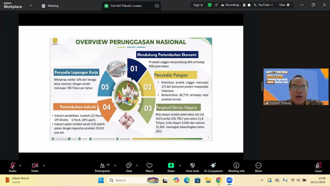
Task: Open Meeting info
Action: click(236, 167)
